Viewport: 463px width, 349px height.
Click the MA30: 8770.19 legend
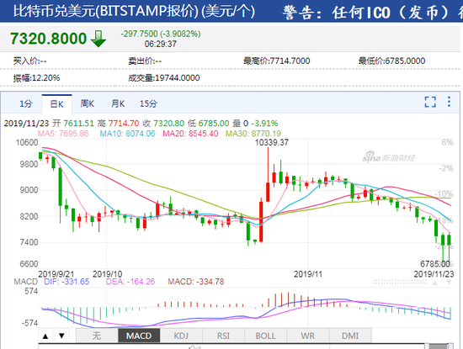point(253,134)
